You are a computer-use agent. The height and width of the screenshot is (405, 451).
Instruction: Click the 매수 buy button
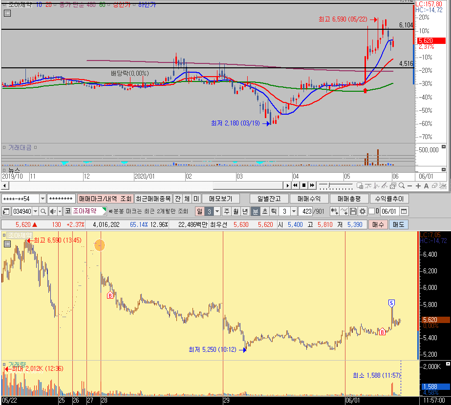(378, 224)
